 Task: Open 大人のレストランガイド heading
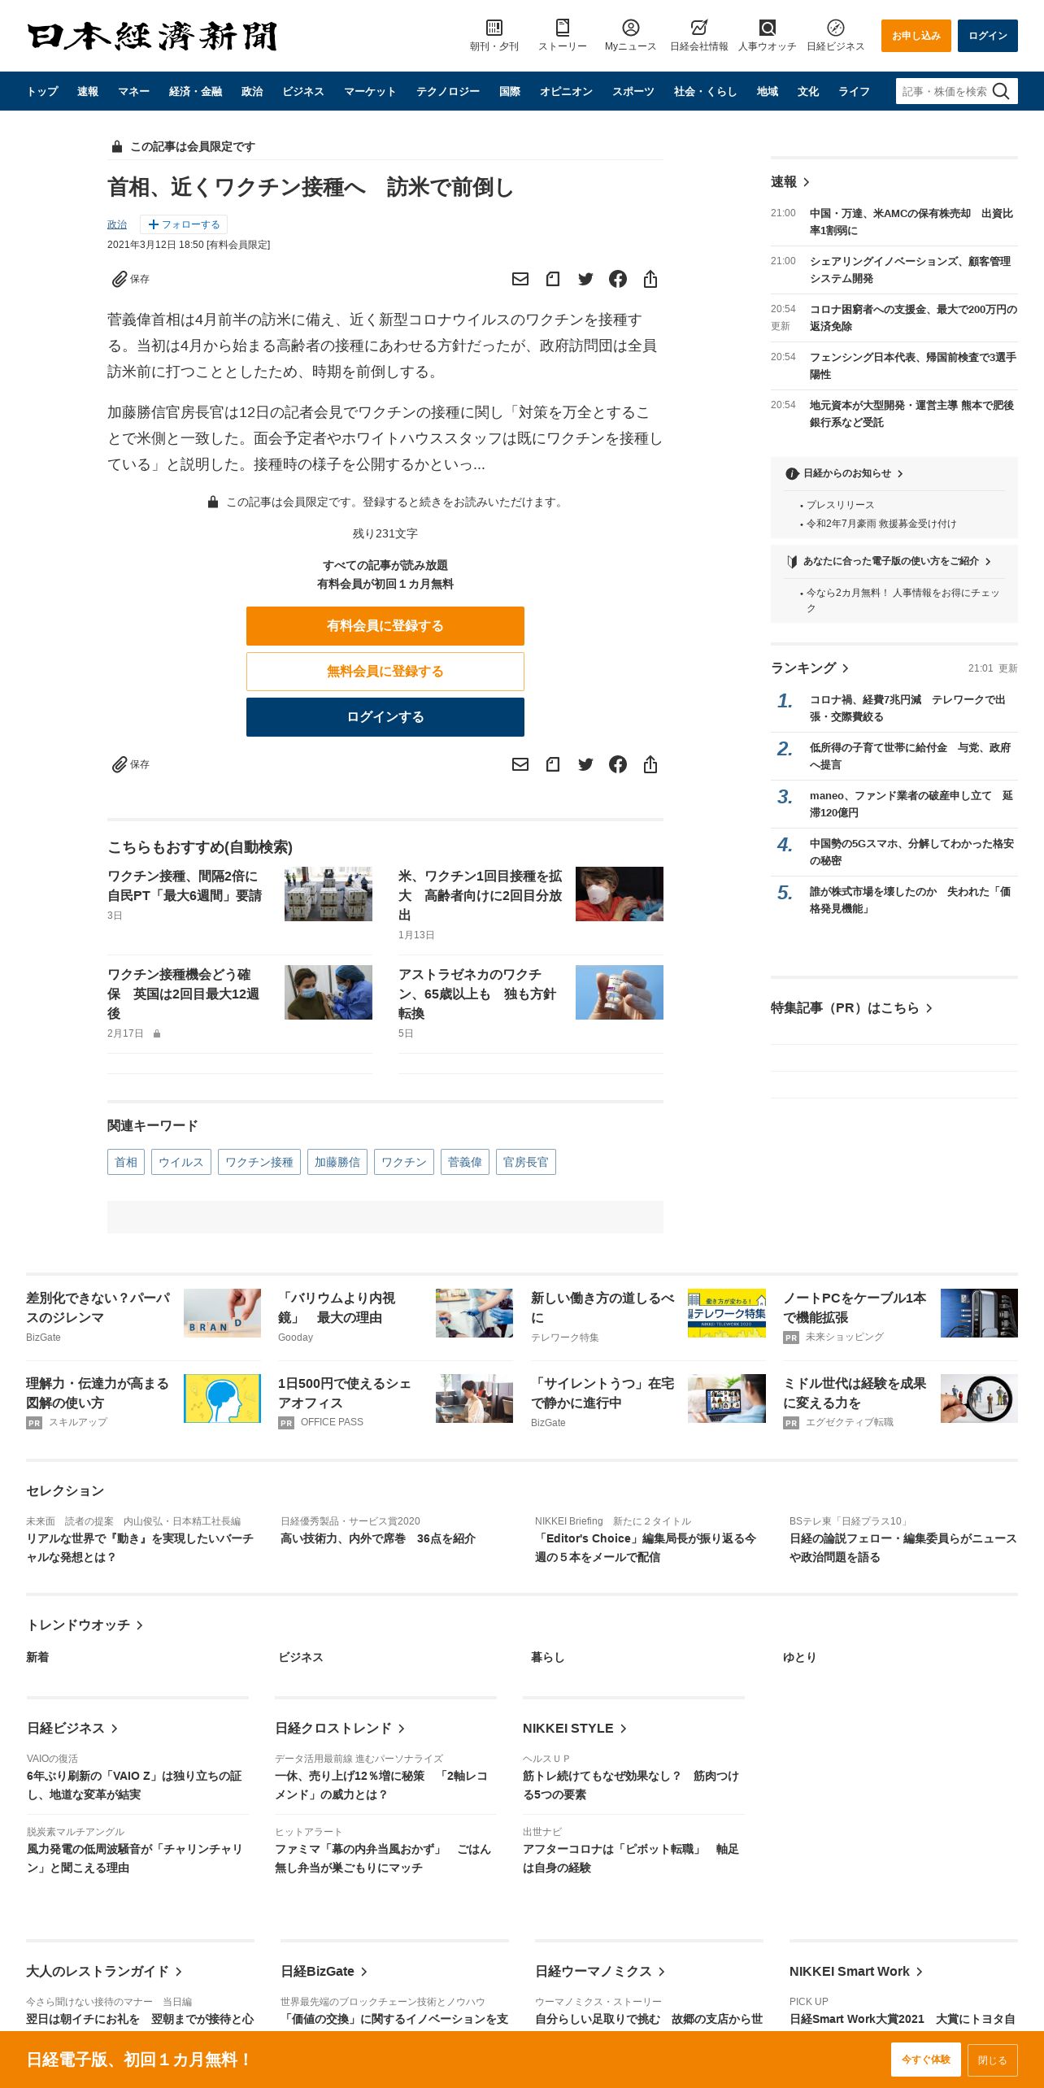coord(104,1971)
